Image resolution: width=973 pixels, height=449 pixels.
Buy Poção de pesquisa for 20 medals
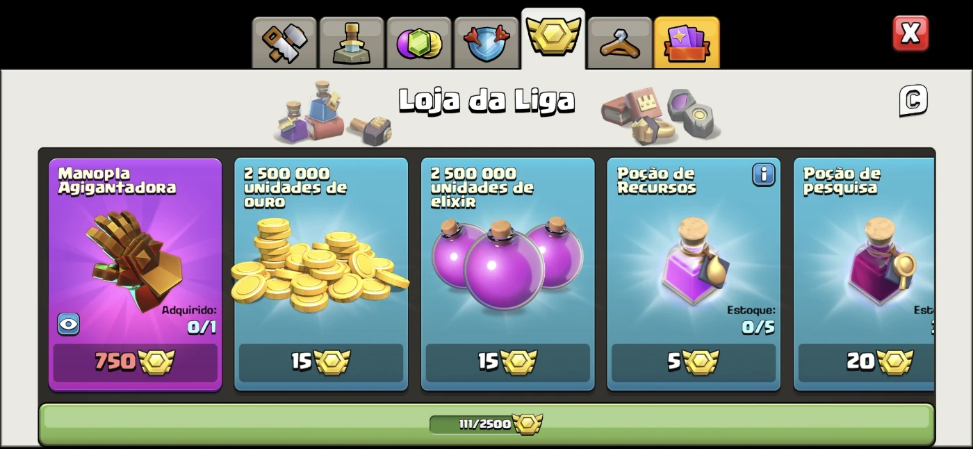click(866, 362)
